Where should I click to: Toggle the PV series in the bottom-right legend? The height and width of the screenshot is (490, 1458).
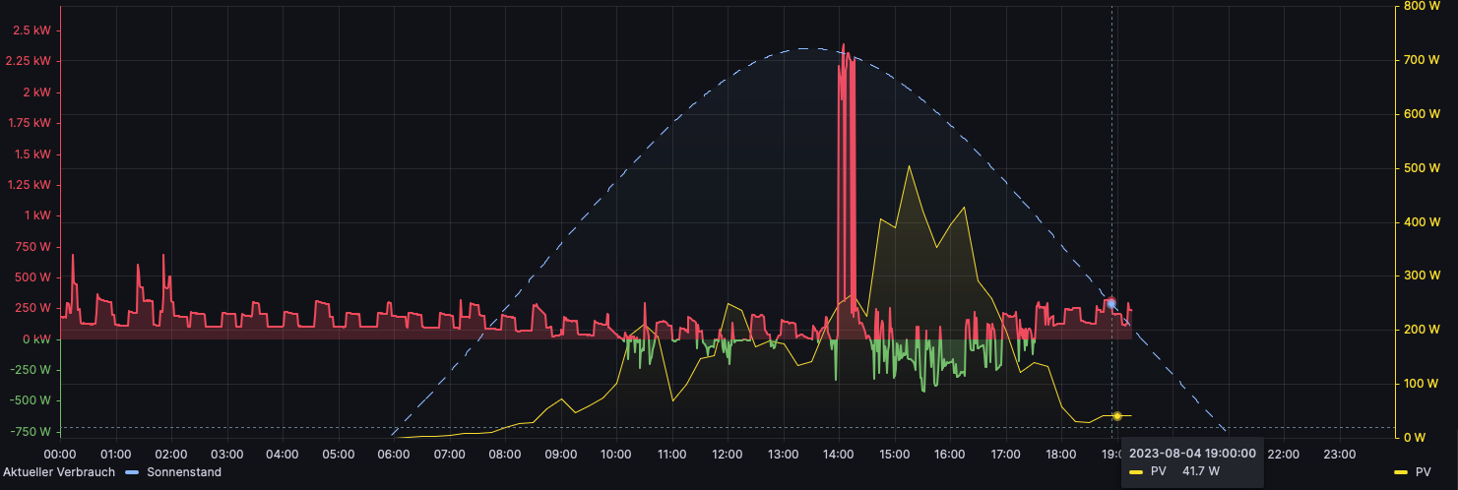click(1423, 472)
